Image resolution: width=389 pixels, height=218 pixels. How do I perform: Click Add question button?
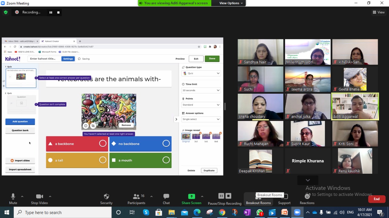[20, 122]
